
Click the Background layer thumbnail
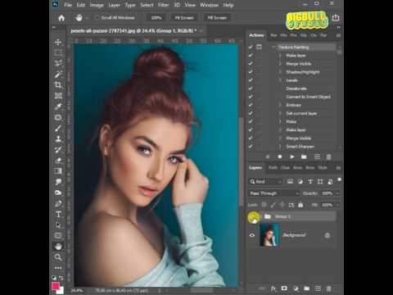269,235
